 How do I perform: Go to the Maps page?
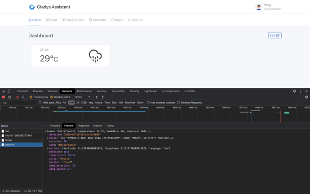[117, 20]
